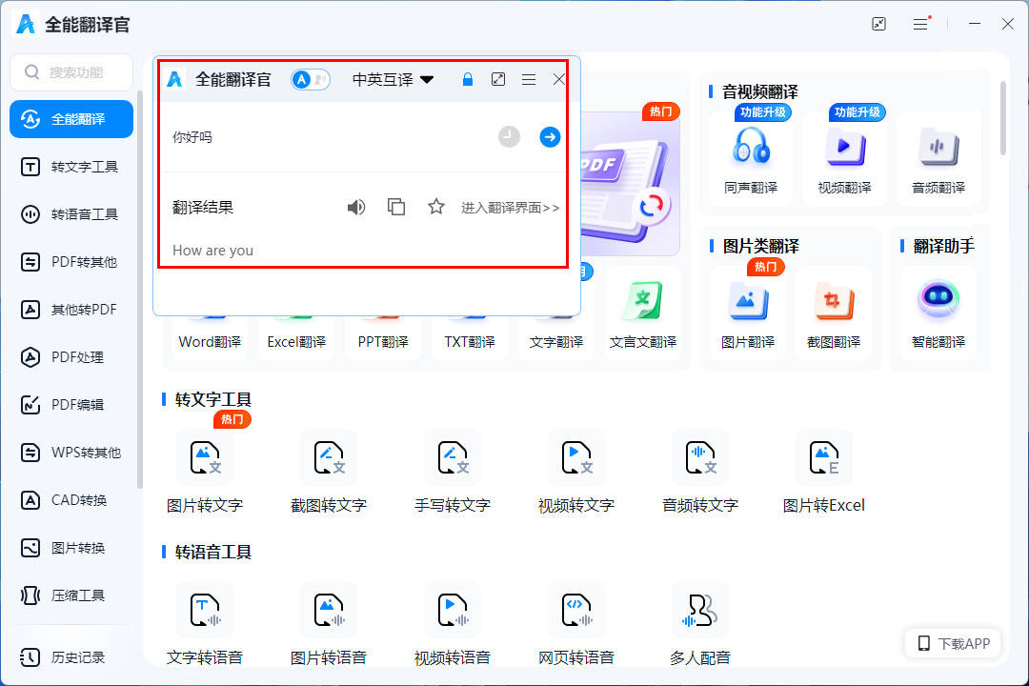Copy the translation result

click(396, 207)
